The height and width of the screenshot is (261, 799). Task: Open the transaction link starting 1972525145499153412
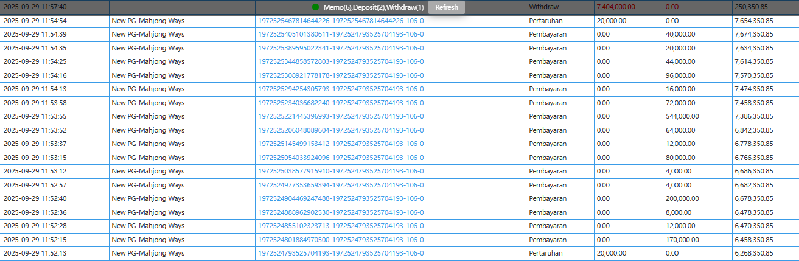pos(341,144)
